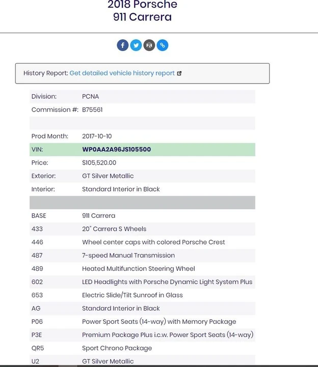Click the price $105,520.00
This screenshot has width=318, height=367.
click(99, 163)
